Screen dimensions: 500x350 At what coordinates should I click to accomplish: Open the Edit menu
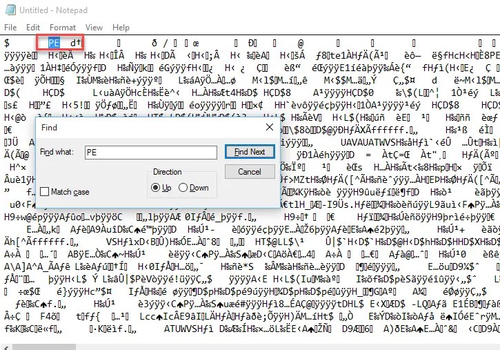[33, 28]
